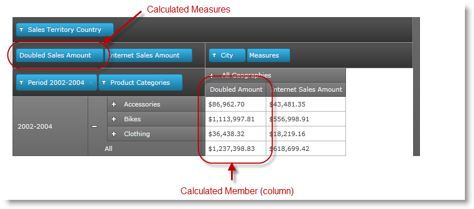Expand the Clothing row

114,134
